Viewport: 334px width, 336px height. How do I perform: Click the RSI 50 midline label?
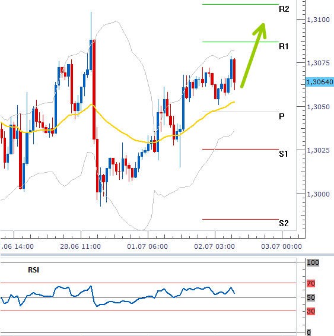coord(311,297)
